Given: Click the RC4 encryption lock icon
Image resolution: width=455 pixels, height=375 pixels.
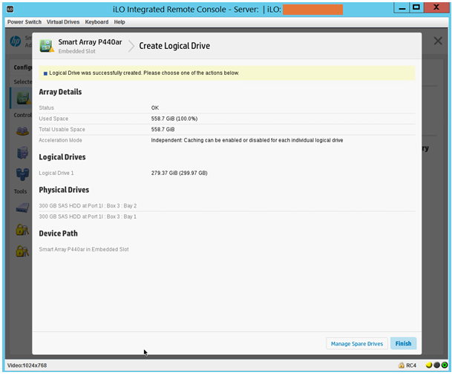Looking at the screenshot, I should click(x=402, y=365).
